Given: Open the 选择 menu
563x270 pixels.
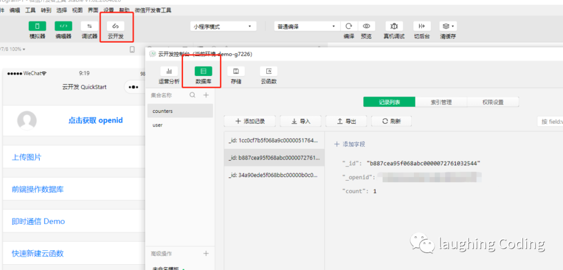Looking at the screenshot, I should [62, 10].
